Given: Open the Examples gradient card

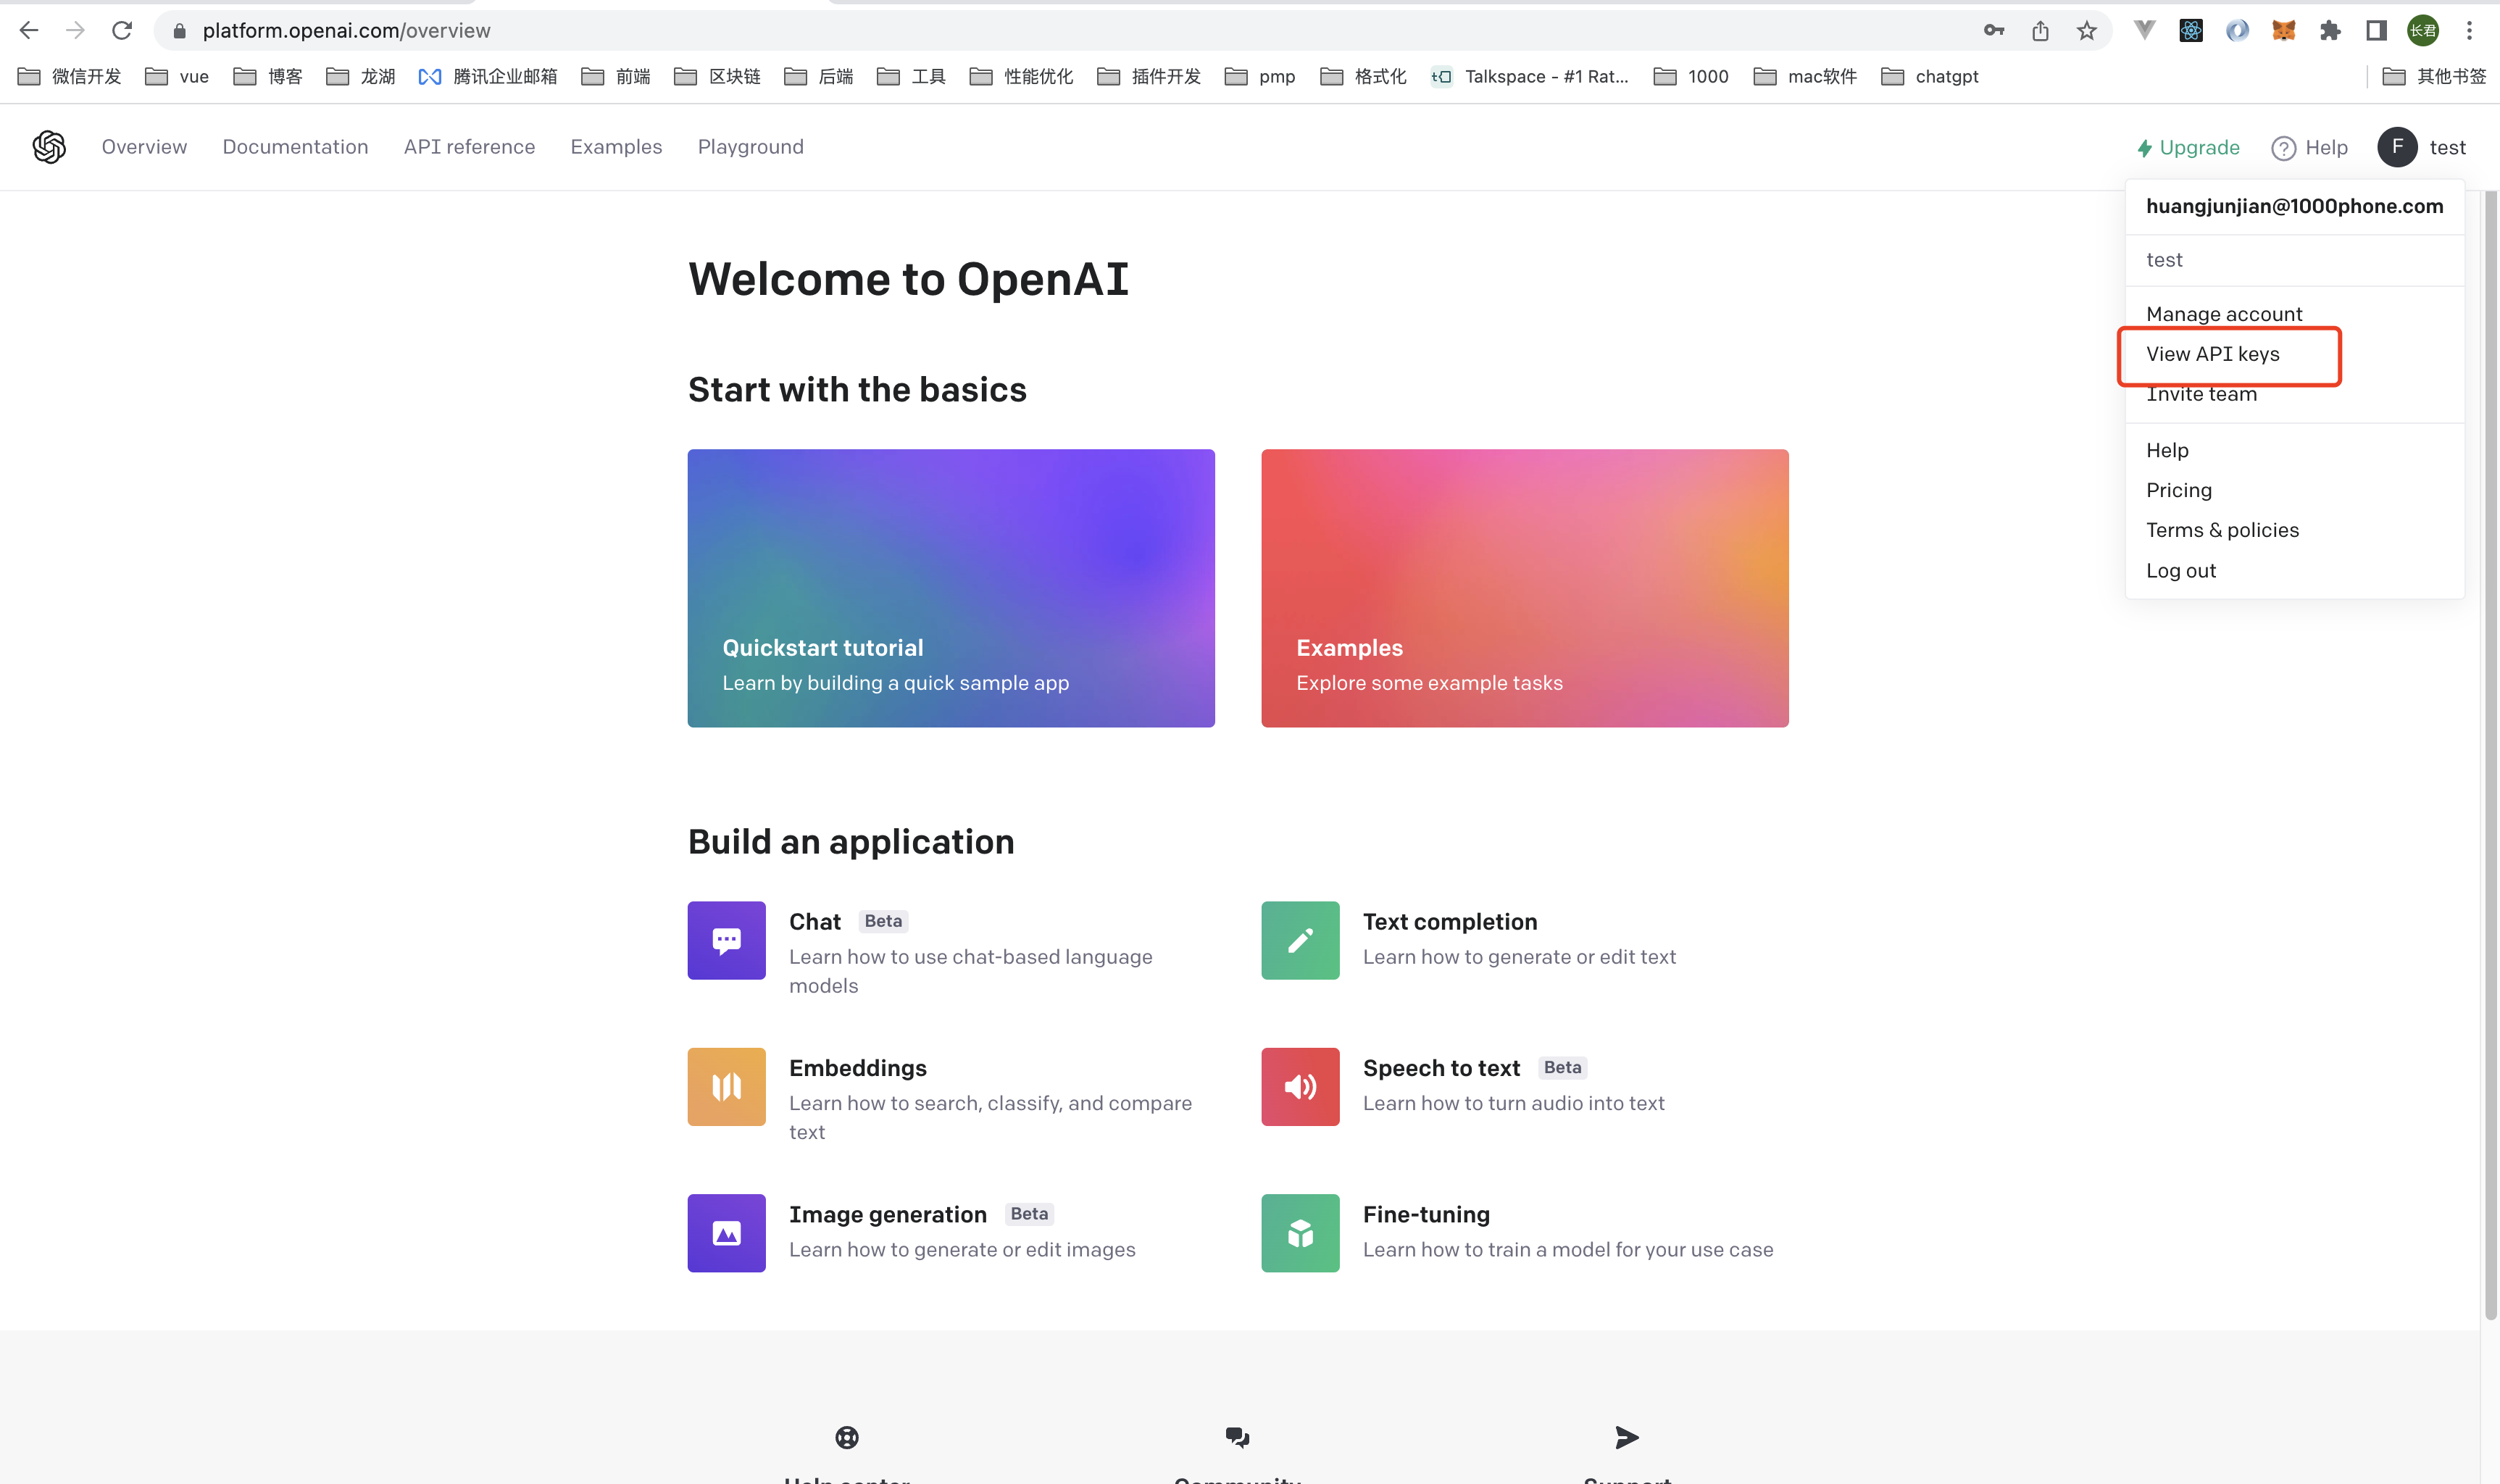Looking at the screenshot, I should 1524,588.
